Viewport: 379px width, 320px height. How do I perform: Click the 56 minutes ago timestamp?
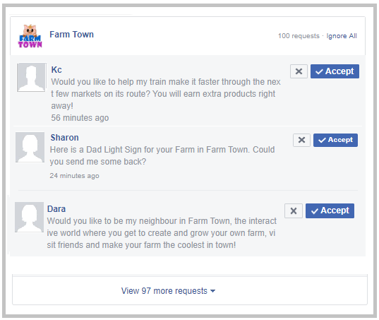pyautogui.click(x=80, y=118)
